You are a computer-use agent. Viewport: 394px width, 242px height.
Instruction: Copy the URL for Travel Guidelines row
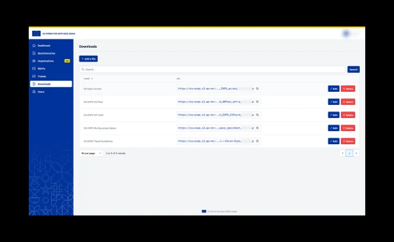click(257, 141)
